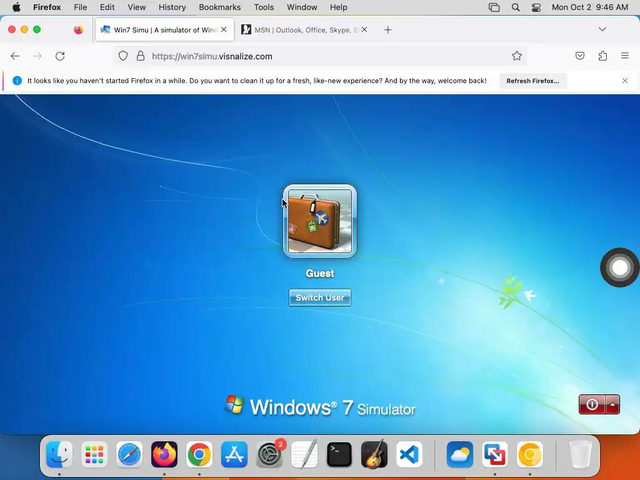This screenshot has width=640, height=480.
Task: Open TextEdit from the Dock
Action: (x=304, y=454)
